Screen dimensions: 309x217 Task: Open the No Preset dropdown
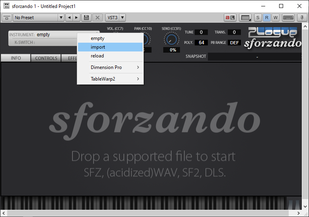[x=38, y=18]
